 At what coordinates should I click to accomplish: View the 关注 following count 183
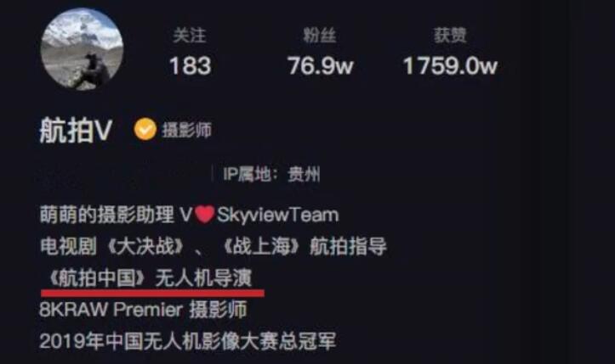pyautogui.click(x=191, y=65)
